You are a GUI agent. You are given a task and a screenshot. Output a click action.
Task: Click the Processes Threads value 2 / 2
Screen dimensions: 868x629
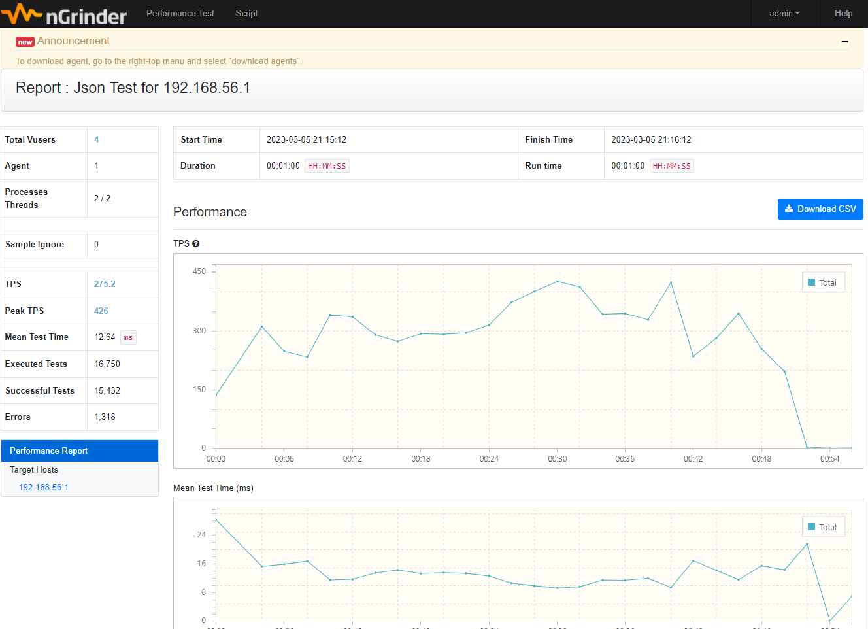(x=102, y=199)
